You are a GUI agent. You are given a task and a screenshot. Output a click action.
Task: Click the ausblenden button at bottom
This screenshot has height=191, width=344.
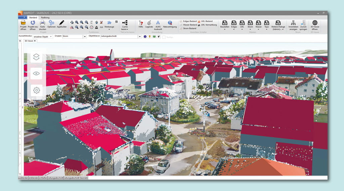pos(23,178)
